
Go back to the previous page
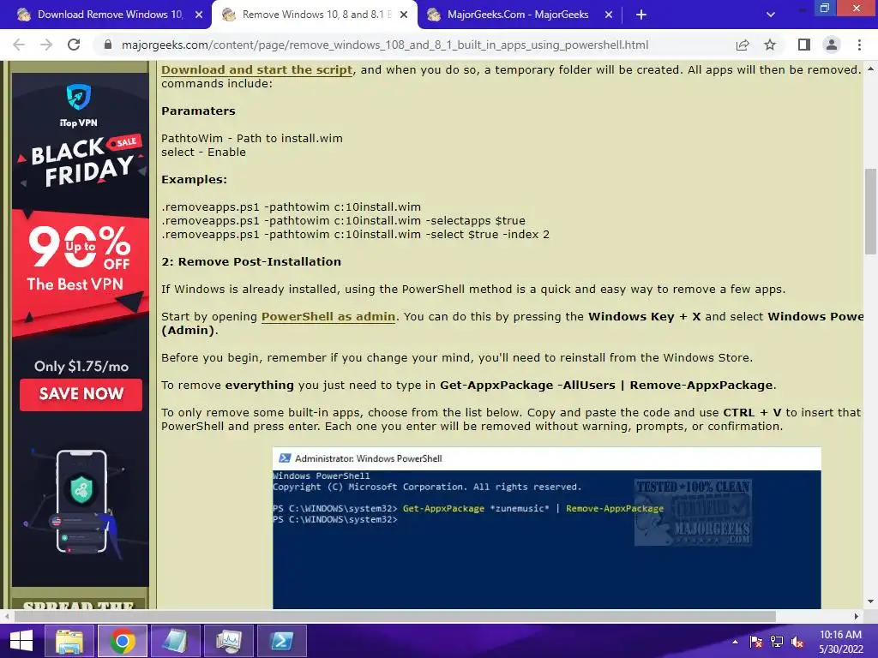coord(19,45)
